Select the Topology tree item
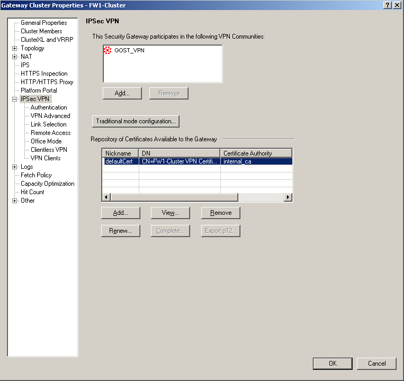The height and width of the screenshot is (381, 404). [x=32, y=48]
